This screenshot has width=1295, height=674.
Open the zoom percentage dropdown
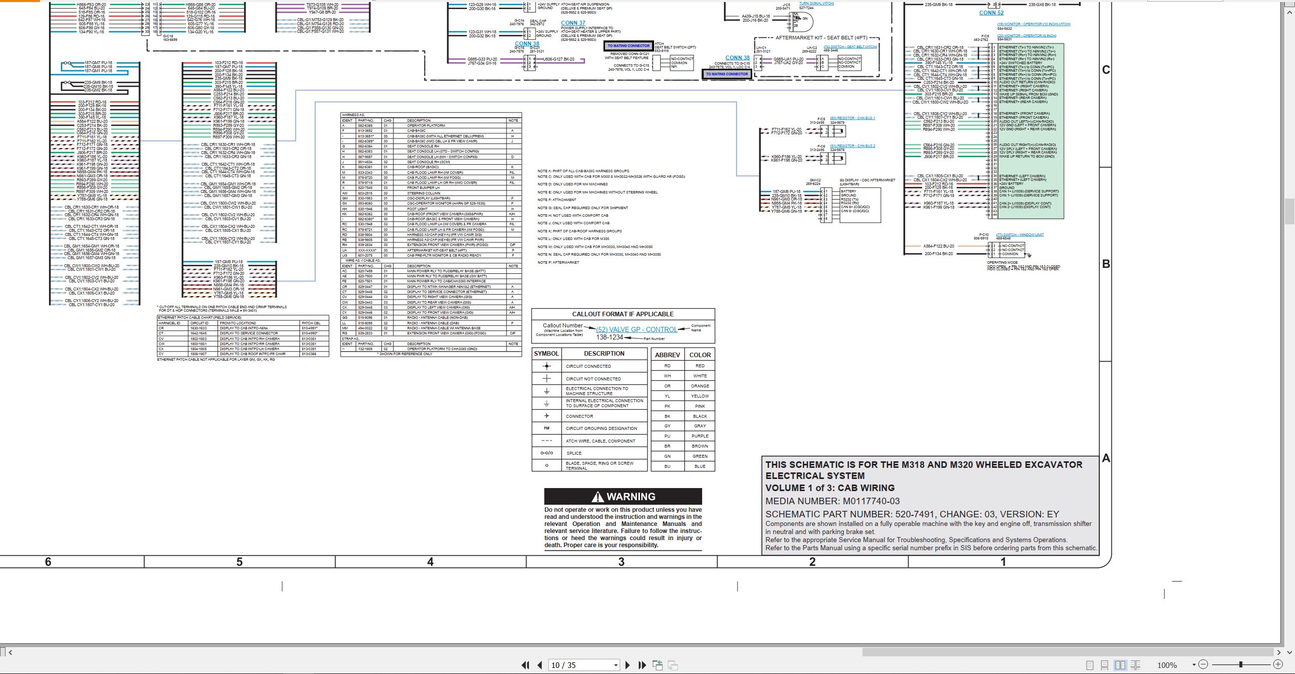pyautogui.click(x=1194, y=665)
